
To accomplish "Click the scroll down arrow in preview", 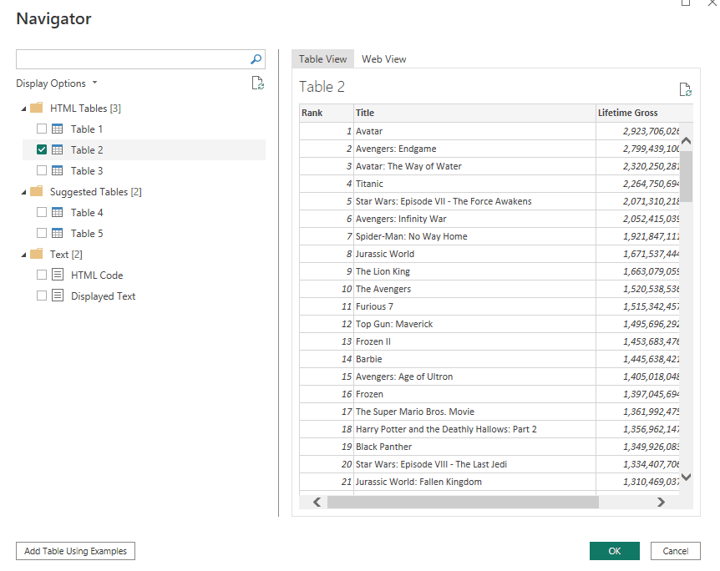I will click(x=686, y=477).
